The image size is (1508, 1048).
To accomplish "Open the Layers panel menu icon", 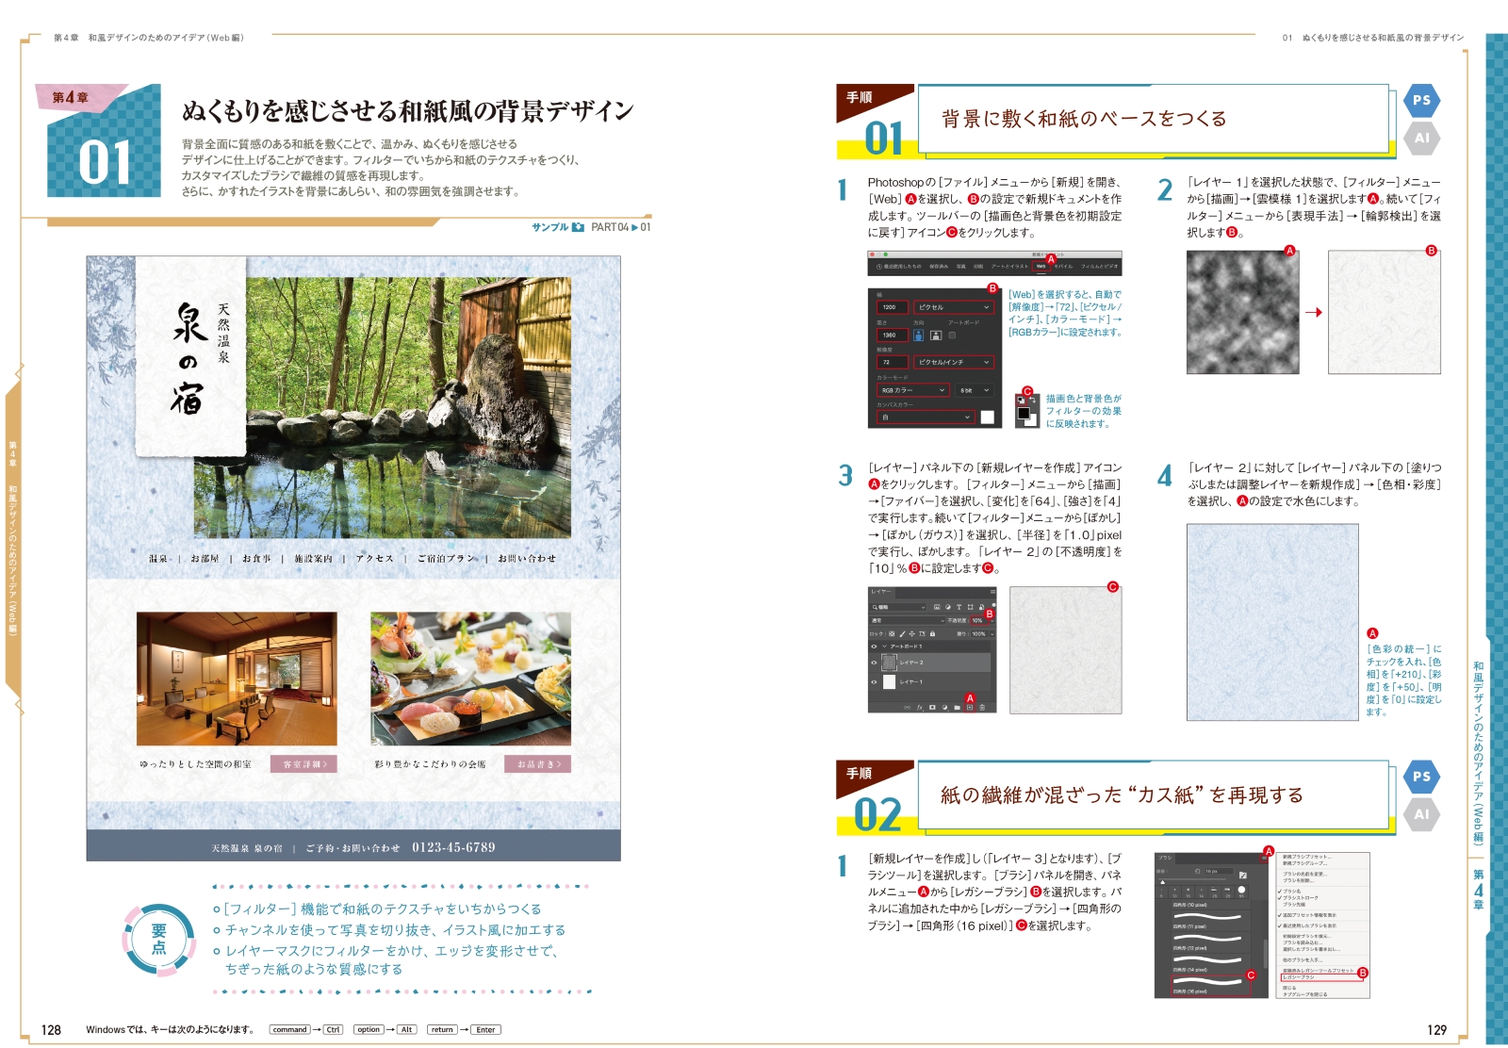I will coord(992,592).
